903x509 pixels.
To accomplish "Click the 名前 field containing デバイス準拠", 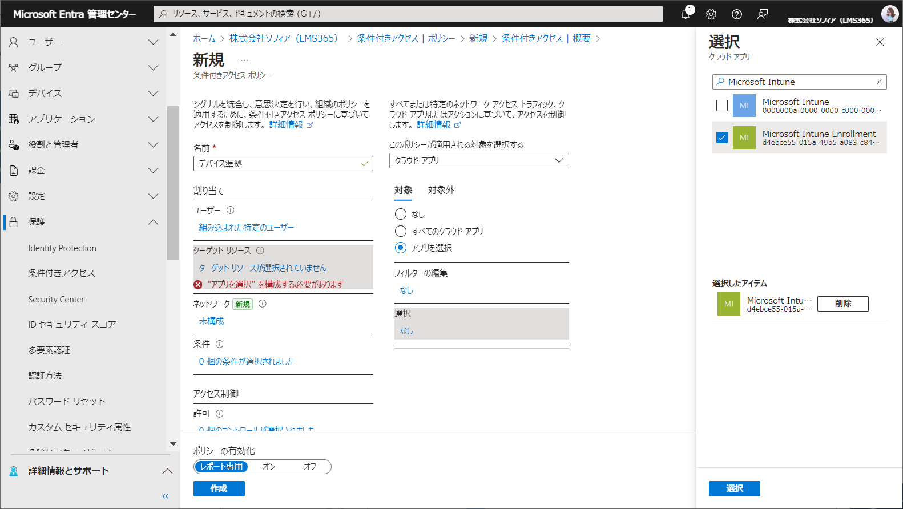I will (283, 164).
